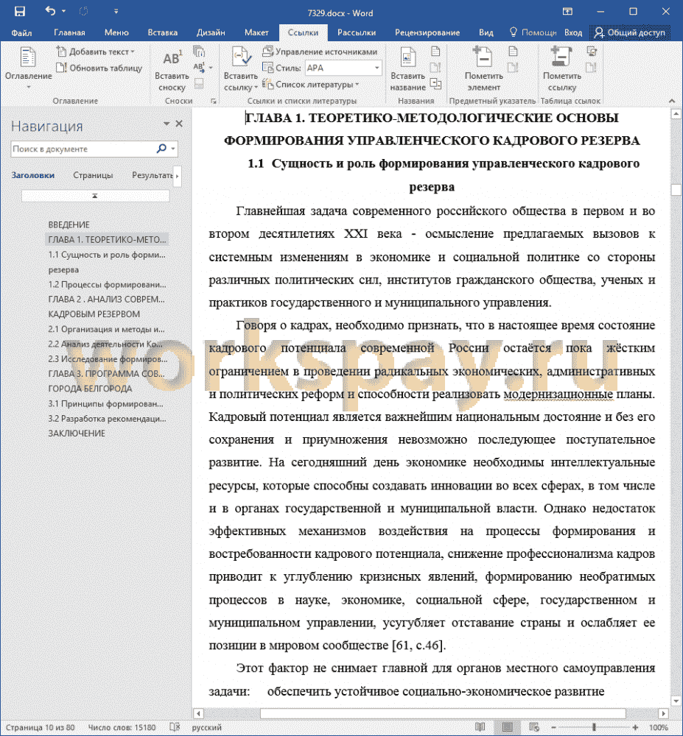Switch to the Дизайн tab
Viewport: 683px width, 736px height.
click(x=211, y=32)
